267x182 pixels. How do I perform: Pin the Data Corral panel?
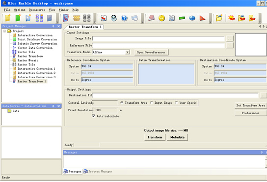[x=53, y=106]
